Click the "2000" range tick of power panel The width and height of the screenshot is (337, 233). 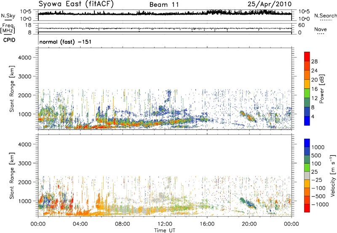(25, 95)
